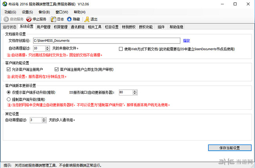255x168 pixels.
Task: Select 强制客户端升级 radio button
Action: (9, 99)
